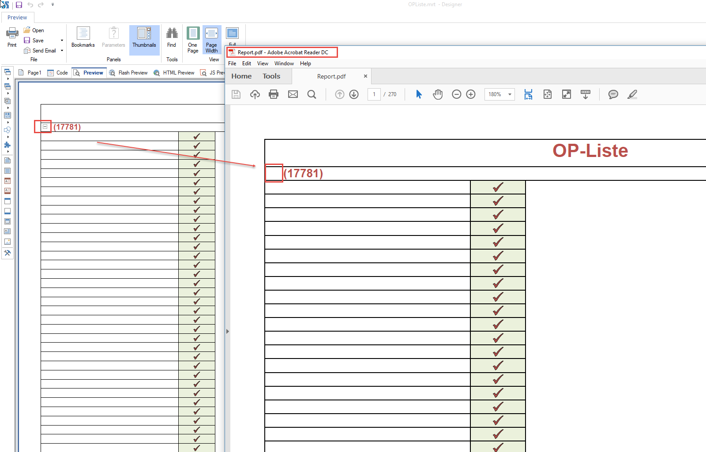The width and height of the screenshot is (706, 452).
Task: Switch view to One Page
Action: tap(193, 40)
